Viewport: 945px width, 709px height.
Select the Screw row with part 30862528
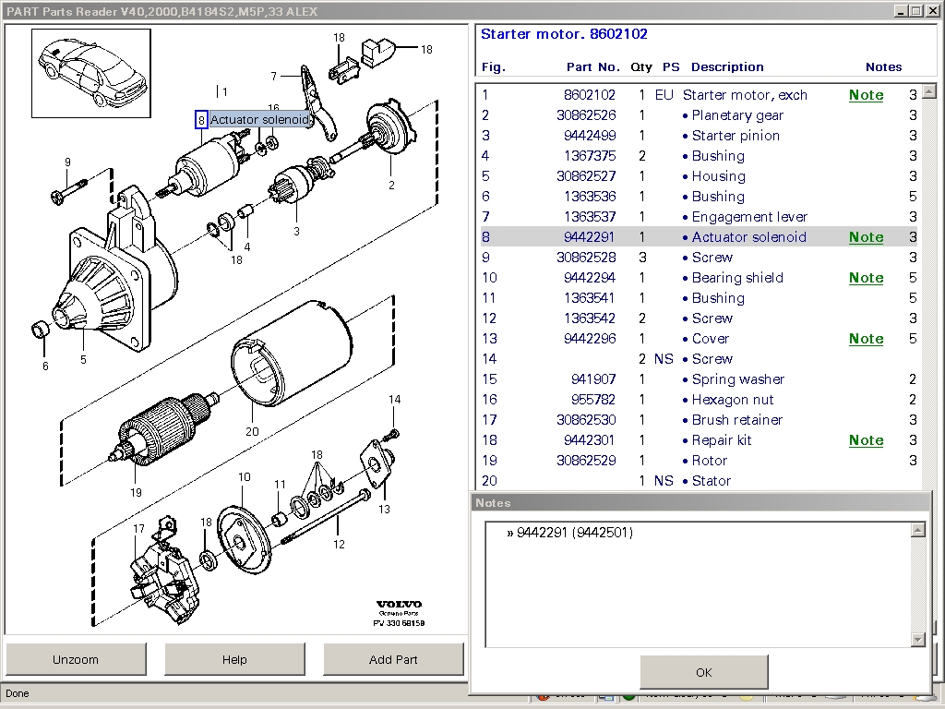(x=700, y=258)
